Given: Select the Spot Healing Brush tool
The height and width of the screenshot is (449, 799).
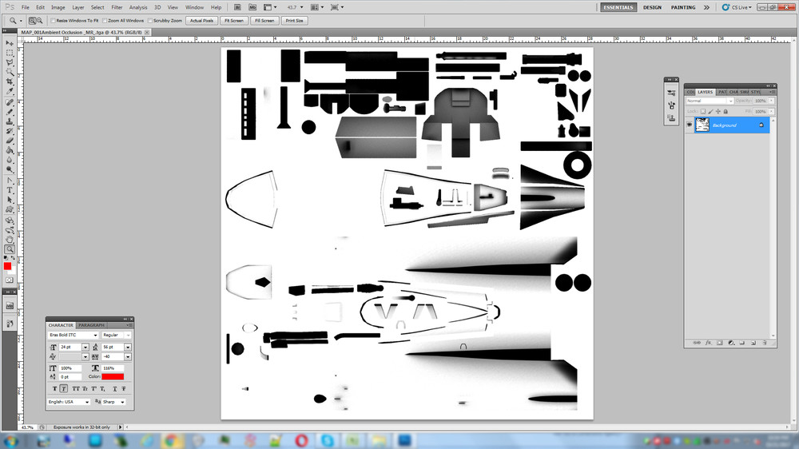Looking at the screenshot, I should (x=9, y=102).
